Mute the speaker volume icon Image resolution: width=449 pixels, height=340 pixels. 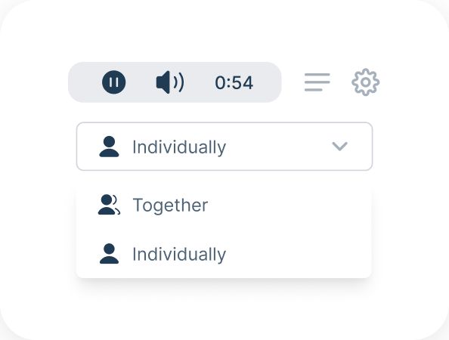(170, 82)
